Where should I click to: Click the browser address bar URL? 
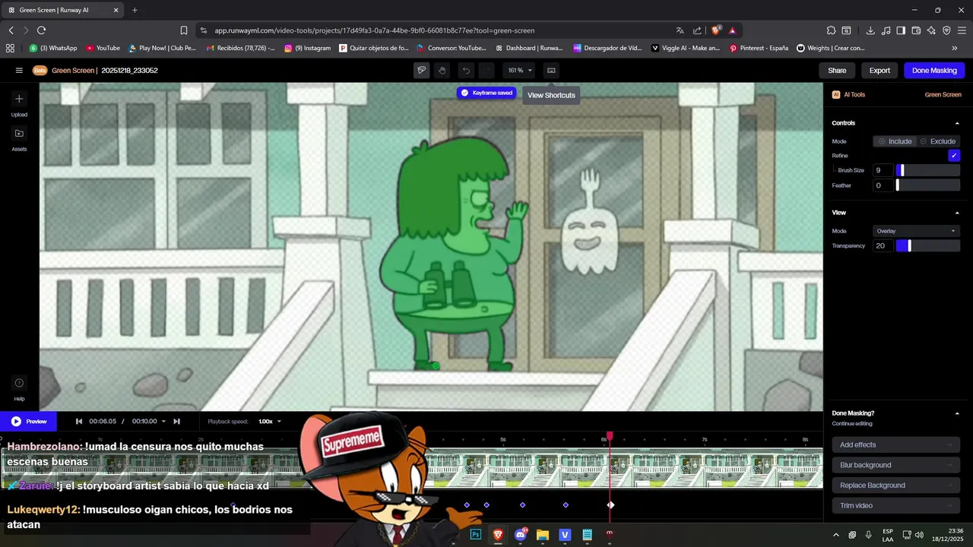click(375, 30)
